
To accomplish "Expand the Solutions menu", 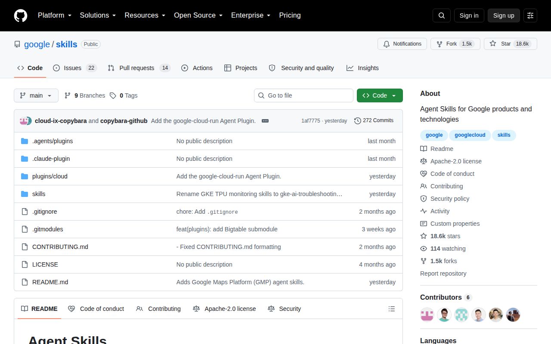I will pos(98,15).
